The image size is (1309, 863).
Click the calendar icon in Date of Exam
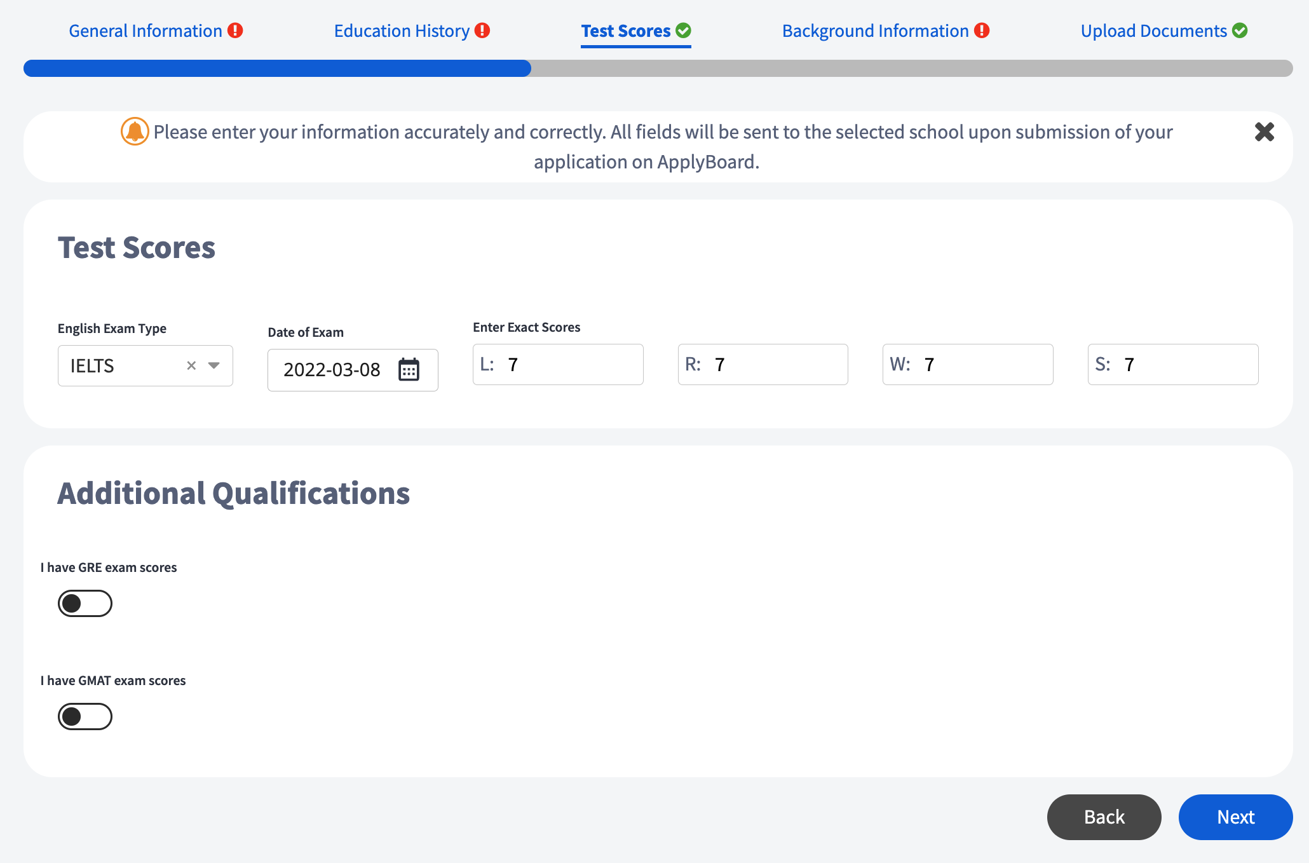coord(409,369)
